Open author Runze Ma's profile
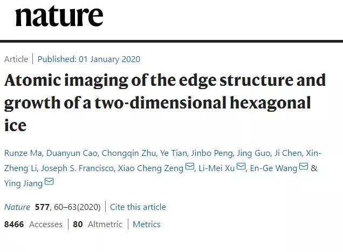 (x=23, y=153)
